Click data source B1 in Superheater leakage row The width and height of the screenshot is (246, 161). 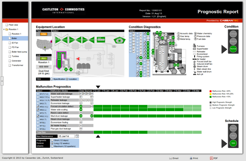[x=81, y=97]
